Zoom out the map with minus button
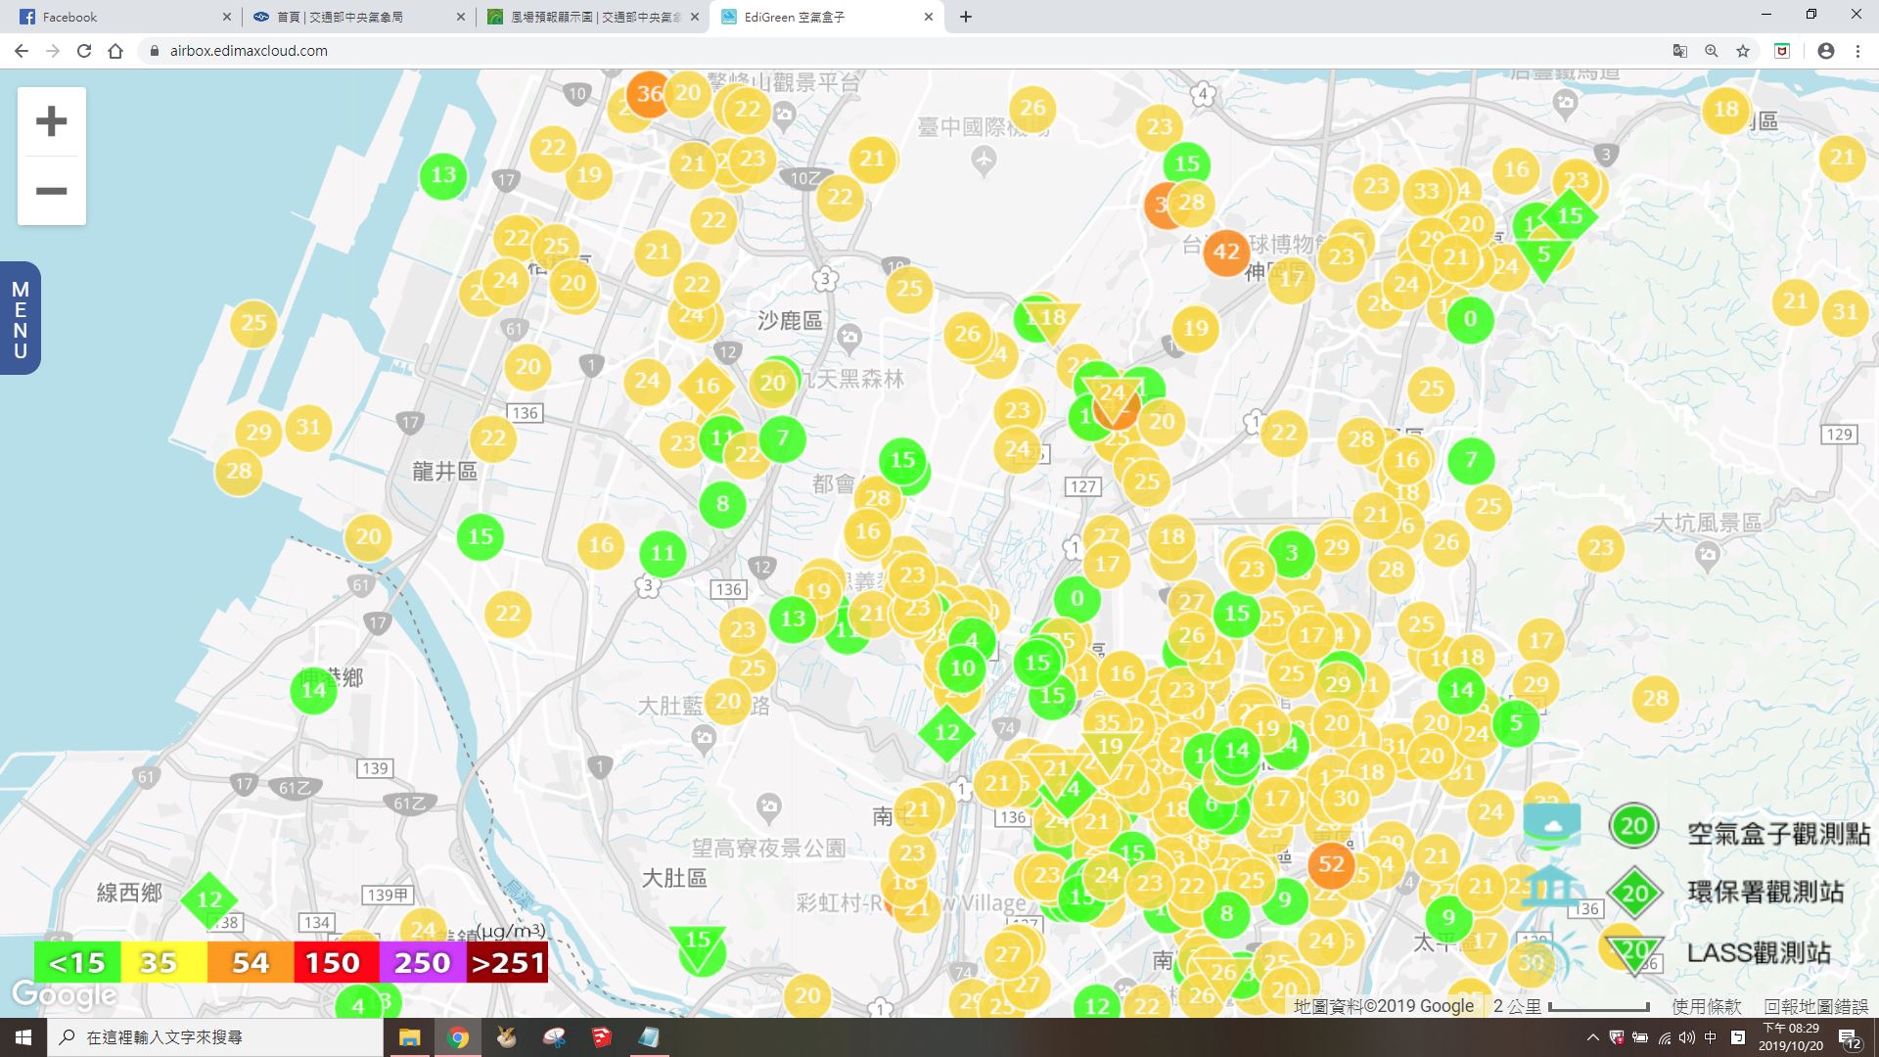This screenshot has height=1057, width=1879. point(51,191)
